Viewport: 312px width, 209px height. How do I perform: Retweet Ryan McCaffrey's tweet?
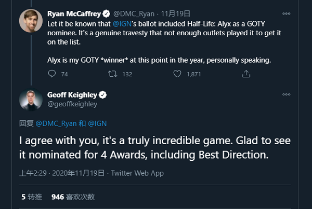pos(112,74)
